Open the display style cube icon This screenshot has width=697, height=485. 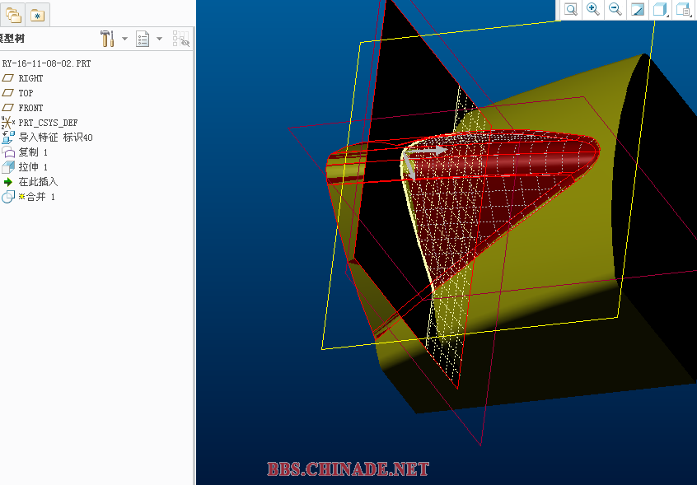click(660, 9)
